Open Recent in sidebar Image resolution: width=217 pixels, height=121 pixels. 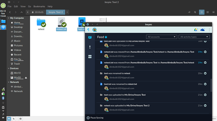coord(18,55)
